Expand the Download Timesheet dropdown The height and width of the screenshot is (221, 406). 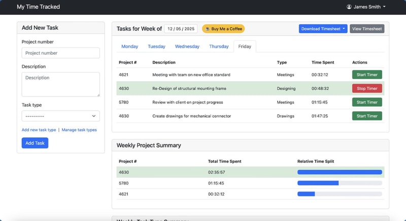tap(323, 29)
